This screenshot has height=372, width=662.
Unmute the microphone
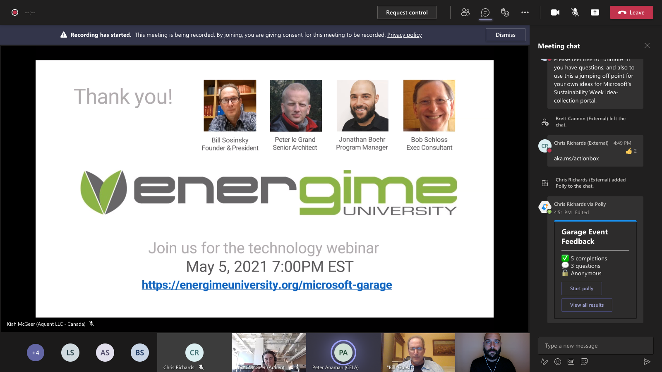[x=575, y=12]
